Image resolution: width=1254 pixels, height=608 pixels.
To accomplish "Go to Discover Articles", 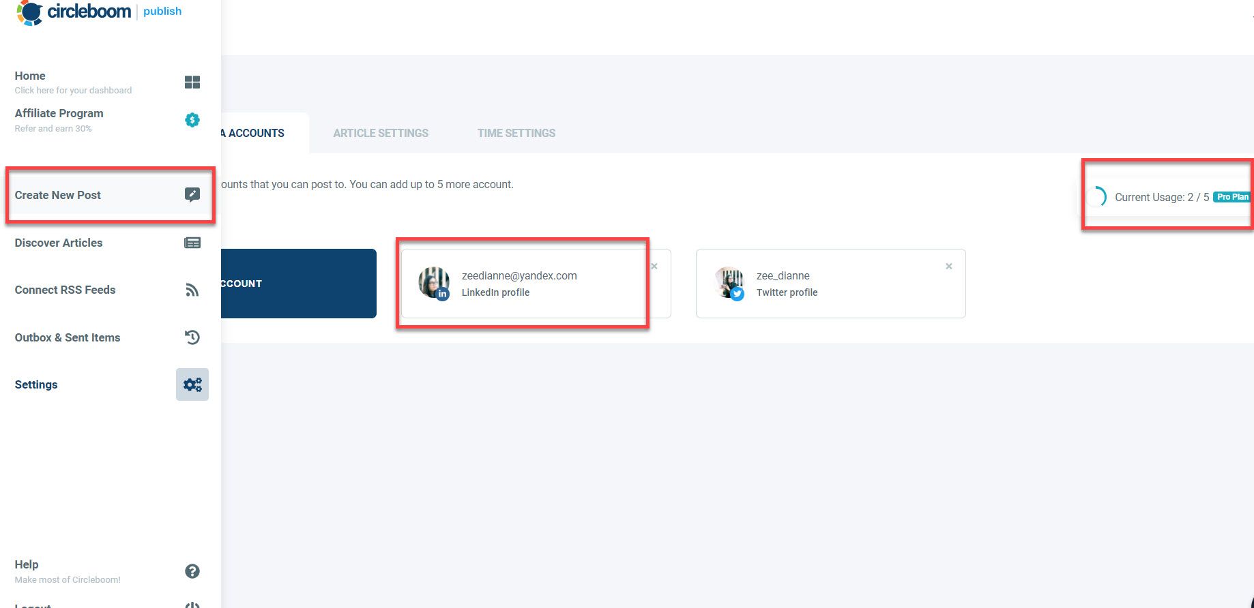I will pos(59,243).
